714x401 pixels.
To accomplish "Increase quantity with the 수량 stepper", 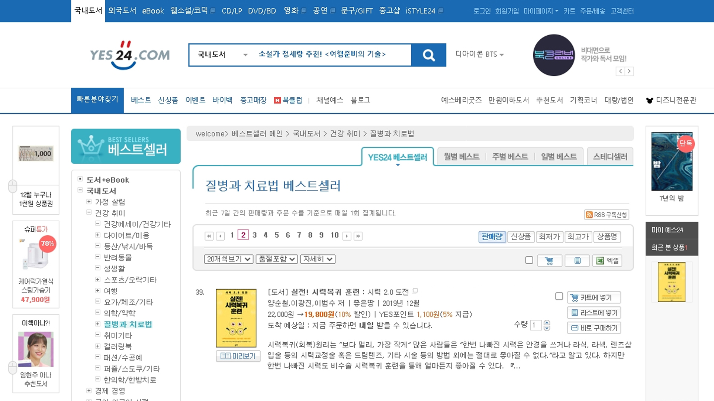I will pyautogui.click(x=547, y=323).
